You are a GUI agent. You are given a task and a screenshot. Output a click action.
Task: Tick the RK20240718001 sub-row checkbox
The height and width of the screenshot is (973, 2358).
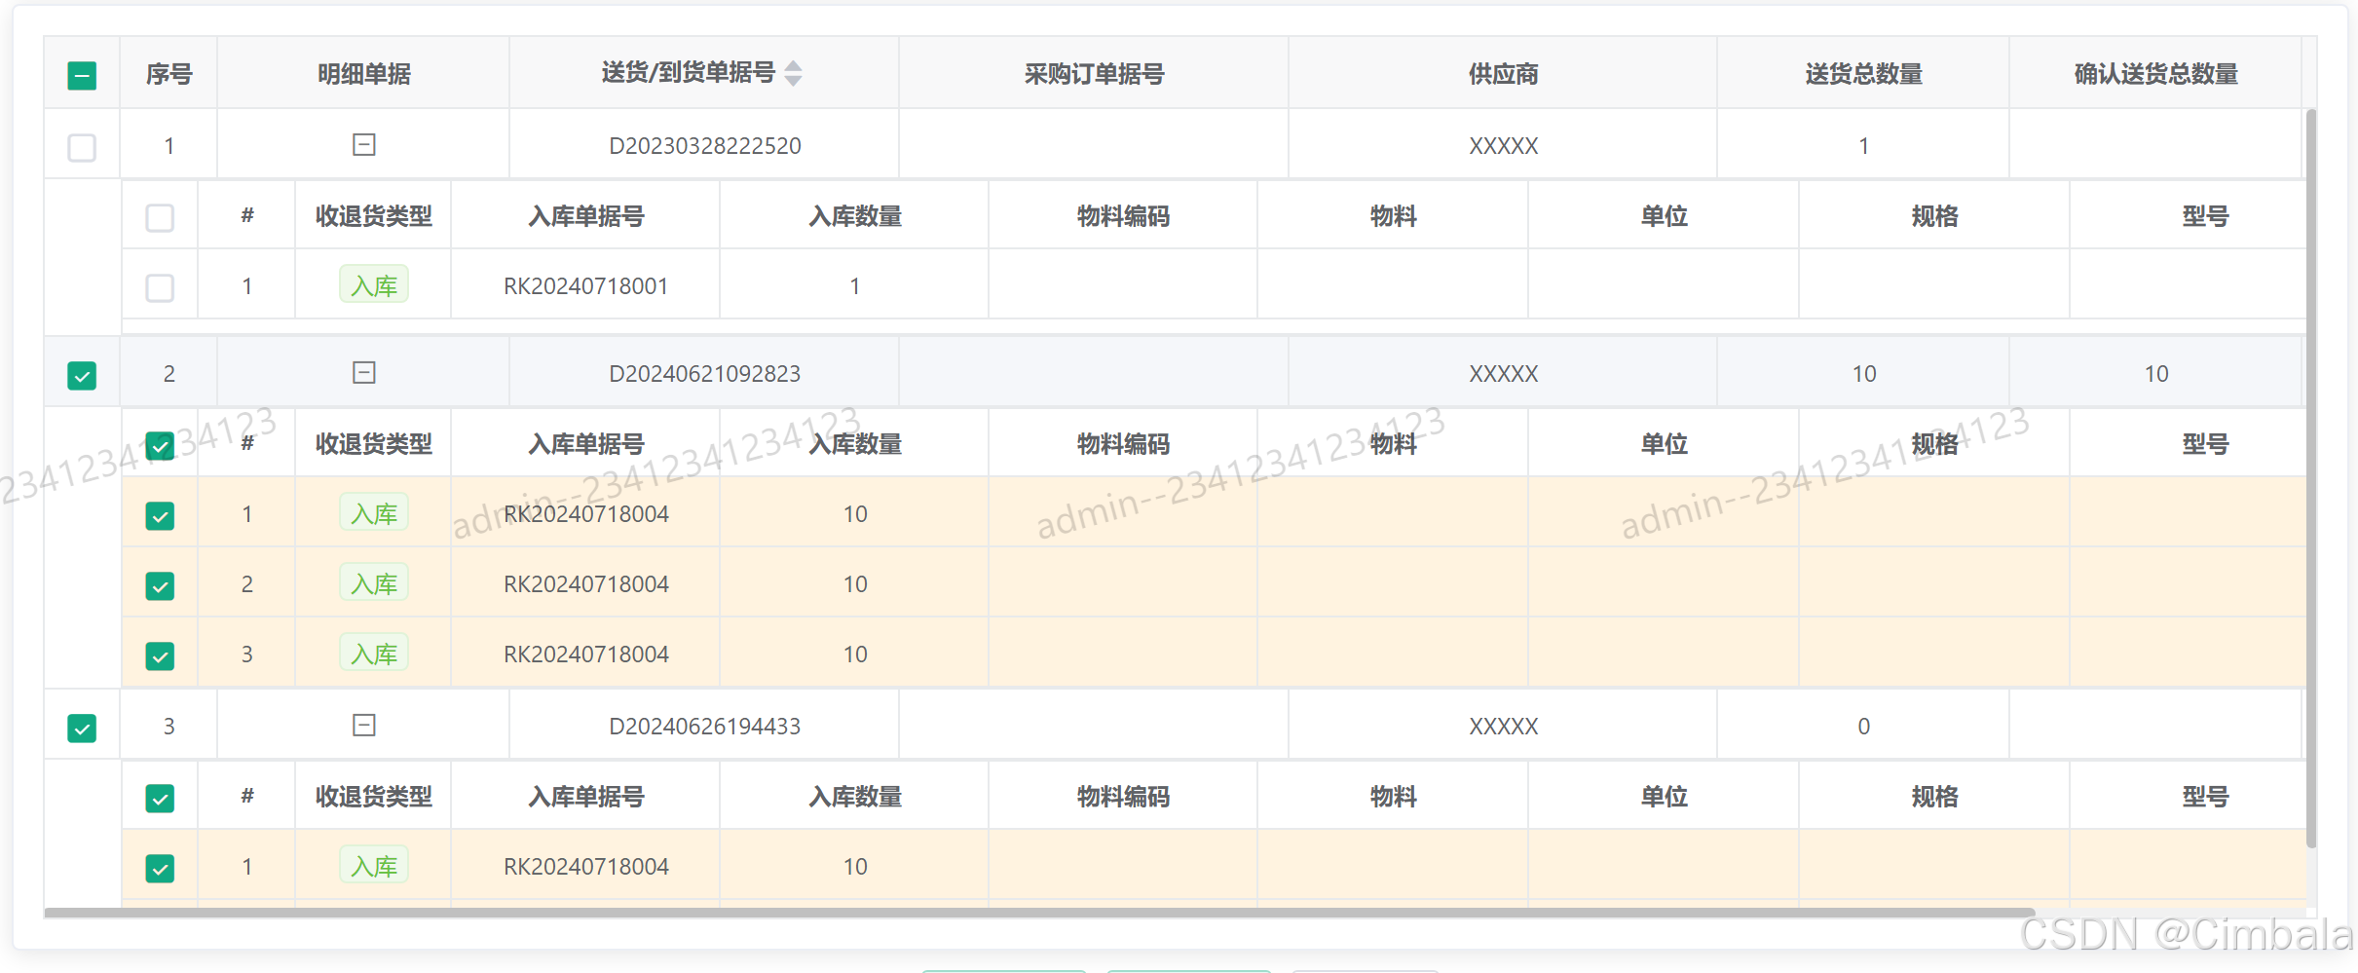pos(160,287)
